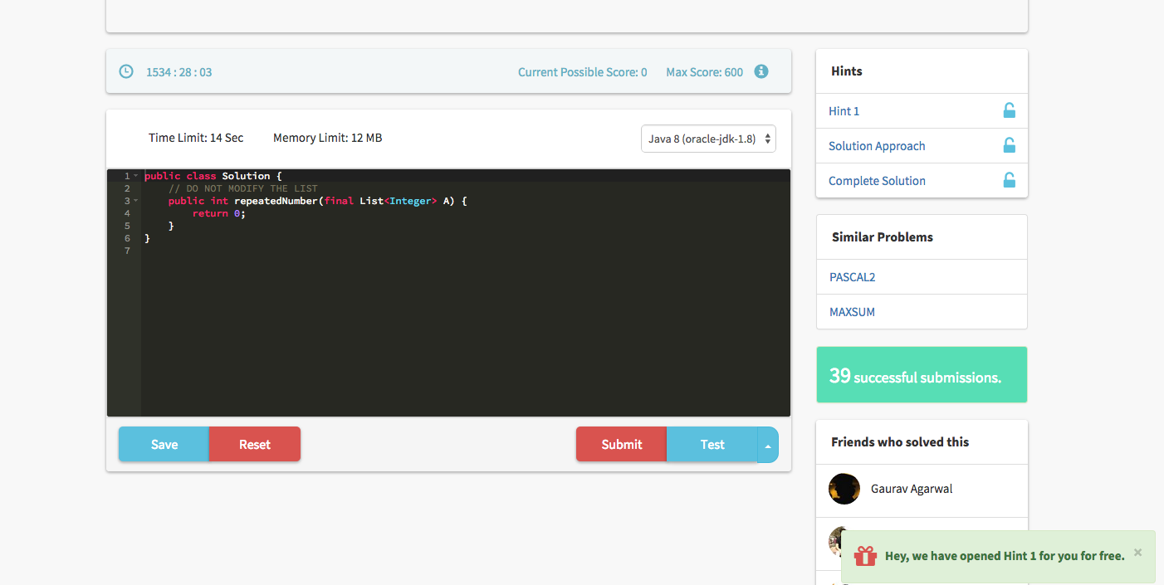The height and width of the screenshot is (585, 1164).
Task: Click the Solution Approach unlock icon
Action: tap(1009, 145)
